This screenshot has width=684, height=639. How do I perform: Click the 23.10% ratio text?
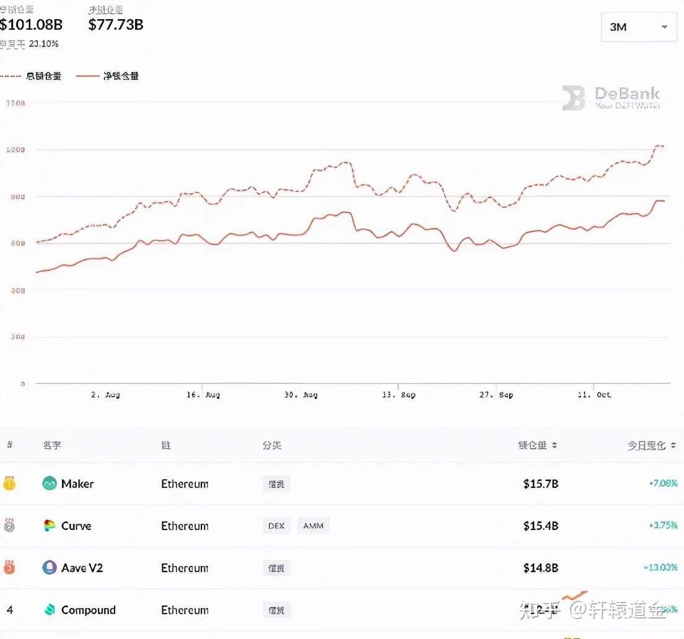43,43
